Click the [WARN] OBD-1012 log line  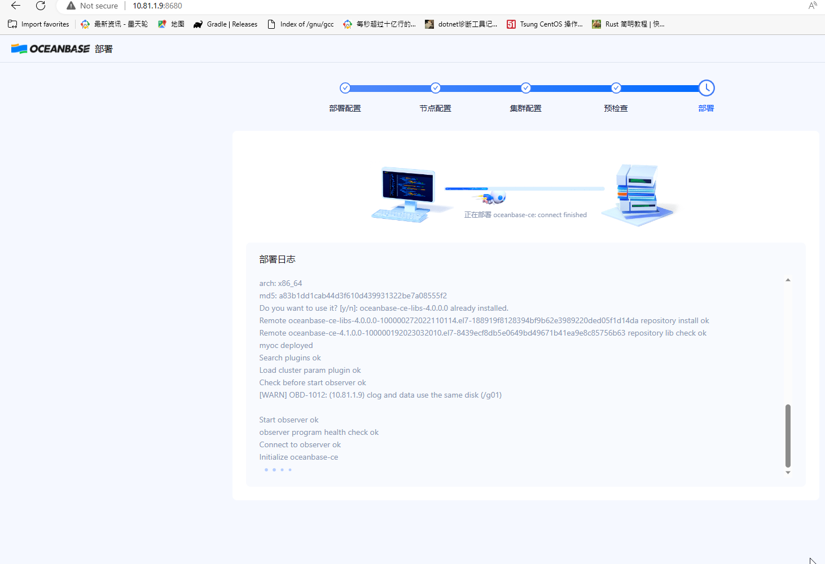click(380, 395)
